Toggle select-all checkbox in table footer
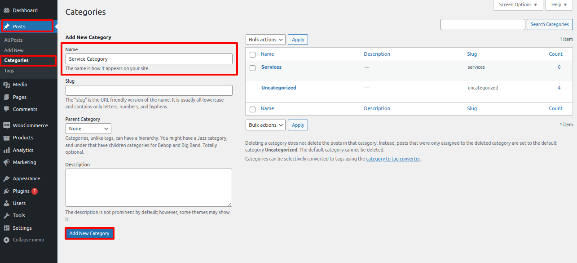Screen dimensions: 577x263 coord(252,109)
